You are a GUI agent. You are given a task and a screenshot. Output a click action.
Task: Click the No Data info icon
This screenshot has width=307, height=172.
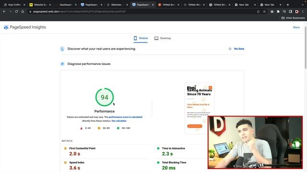[x=230, y=49]
